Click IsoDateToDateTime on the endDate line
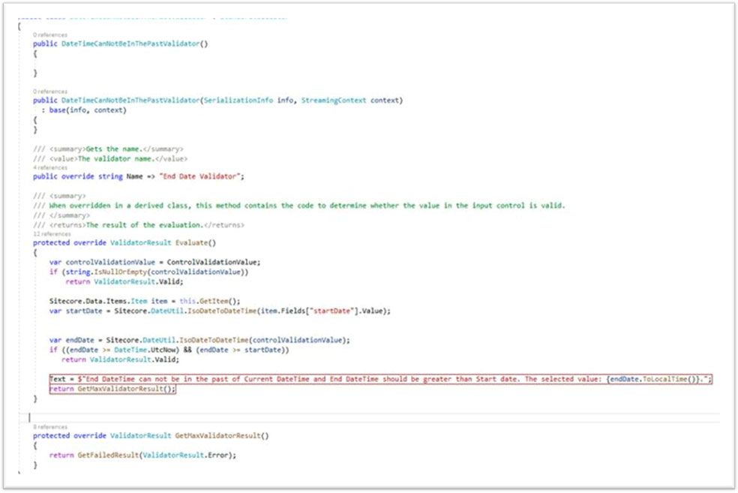 coord(215,340)
